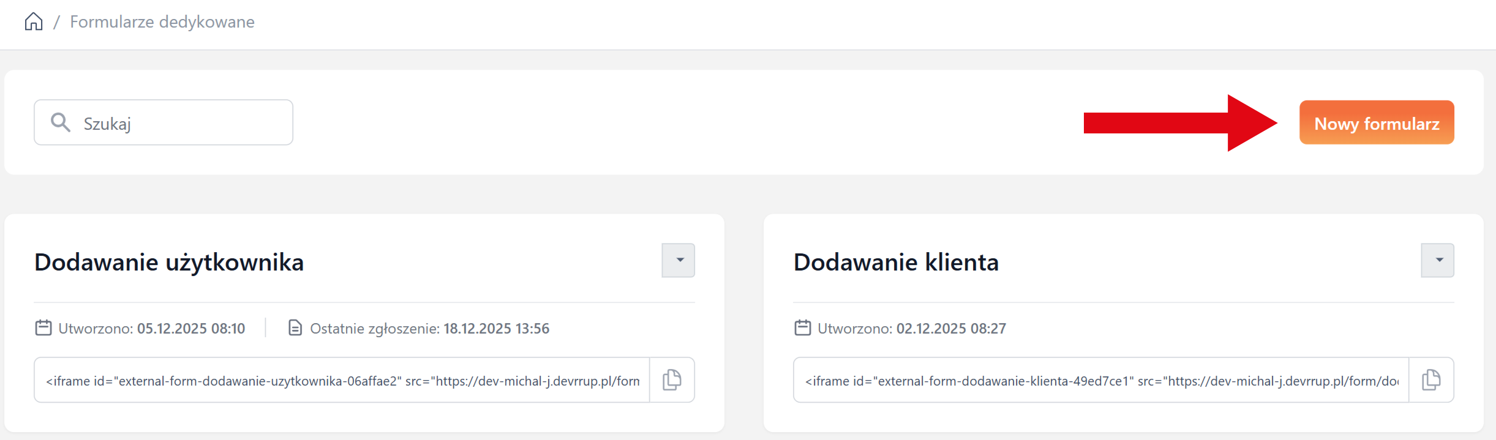
Task: Select the Dodawanie klienta iframe code field
Action: (1101, 381)
